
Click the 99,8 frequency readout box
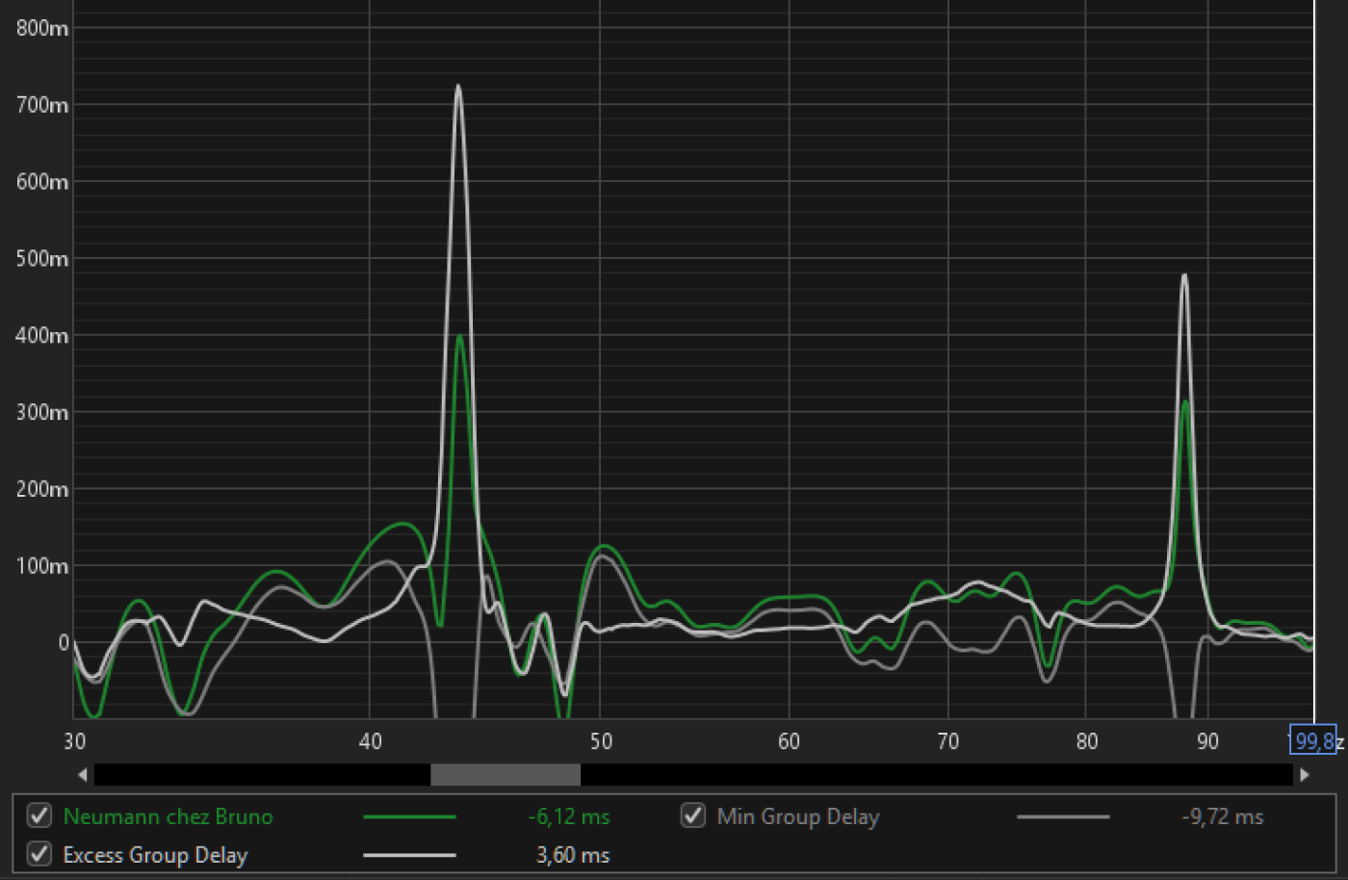click(1313, 739)
